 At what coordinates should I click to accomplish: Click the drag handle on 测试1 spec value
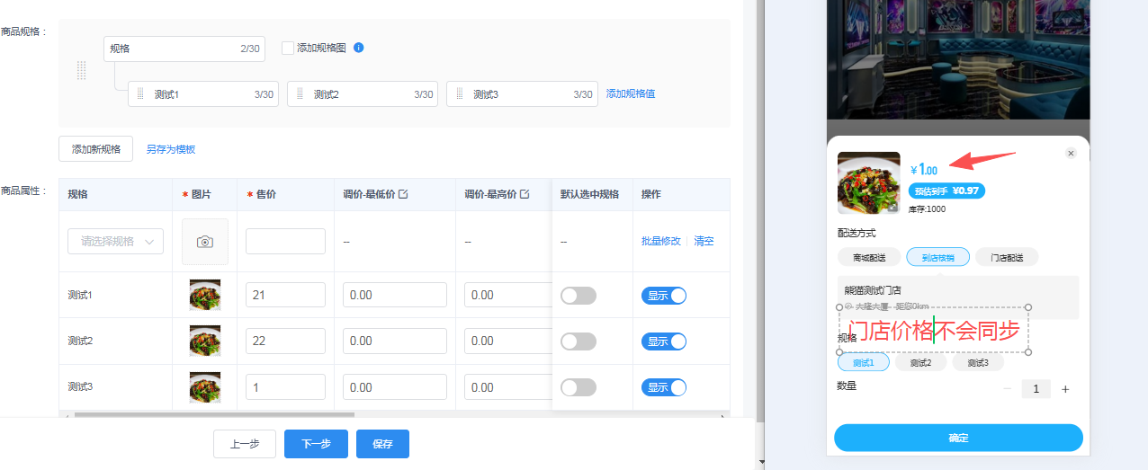tap(140, 94)
